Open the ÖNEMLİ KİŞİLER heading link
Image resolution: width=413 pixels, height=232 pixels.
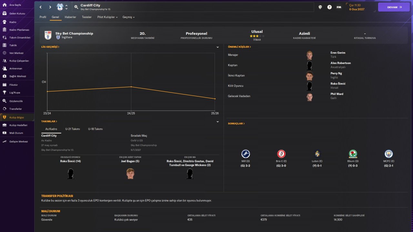click(239, 47)
